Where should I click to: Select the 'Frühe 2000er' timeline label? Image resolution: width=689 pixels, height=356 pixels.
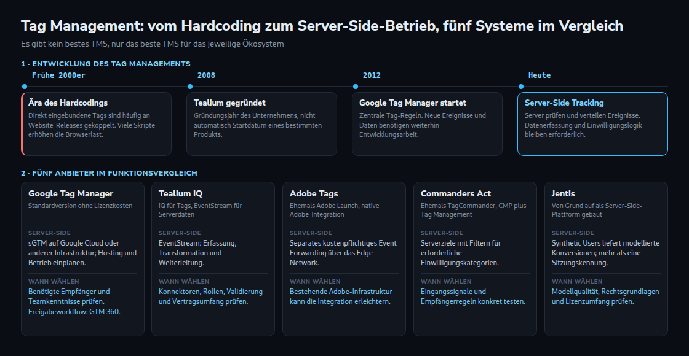point(58,75)
